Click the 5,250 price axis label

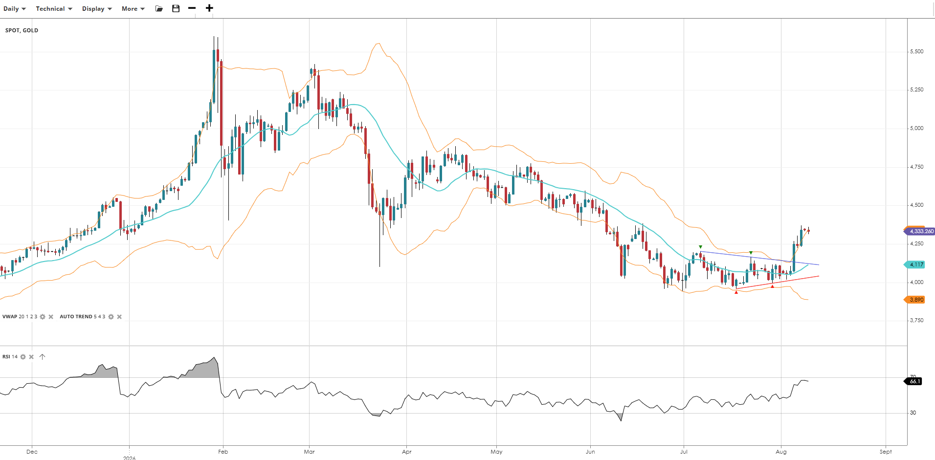point(917,89)
